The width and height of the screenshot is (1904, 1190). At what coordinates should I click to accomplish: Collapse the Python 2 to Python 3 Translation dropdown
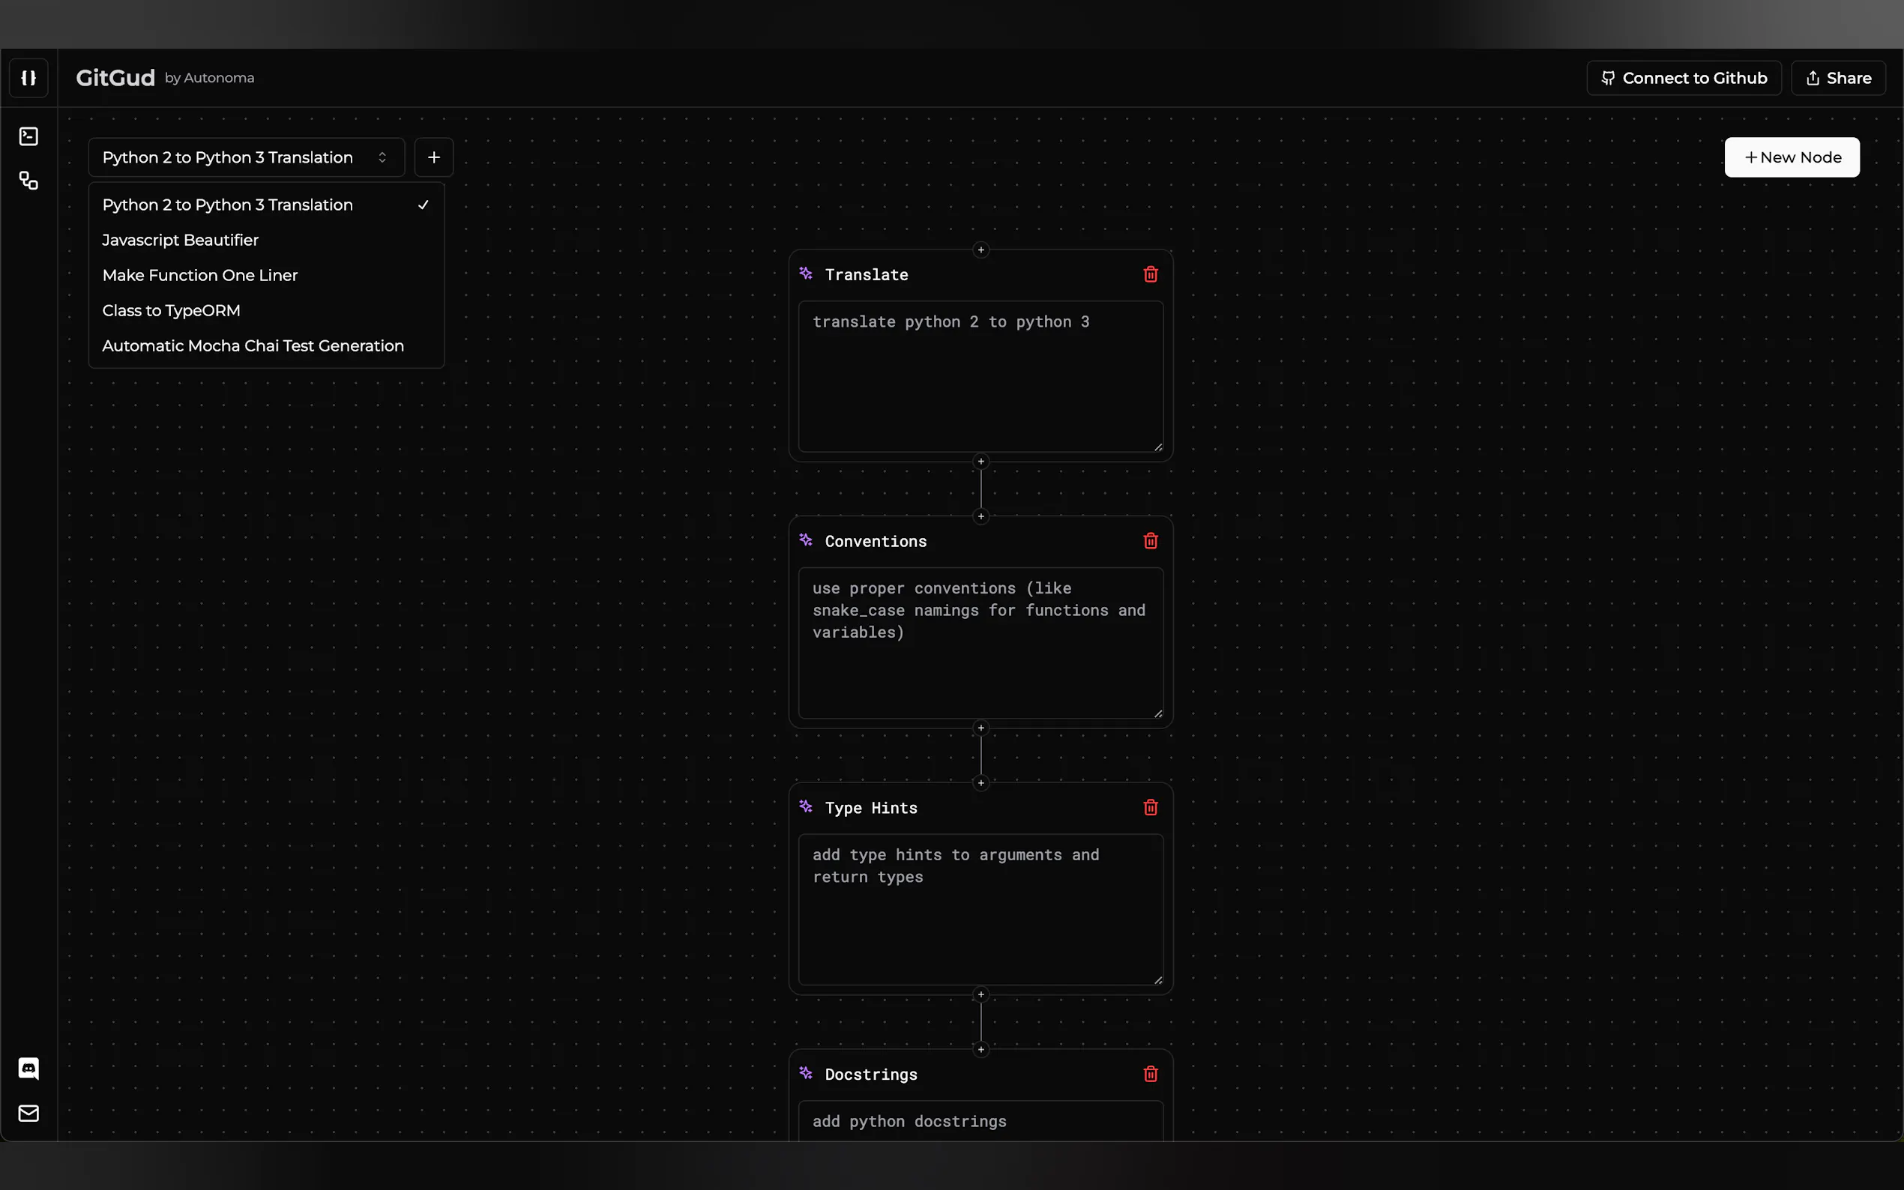point(247,157)
